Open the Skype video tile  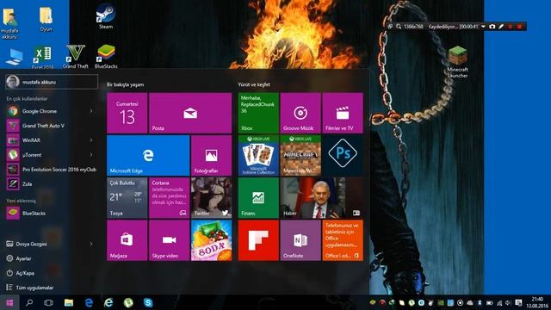click(169, 240)
